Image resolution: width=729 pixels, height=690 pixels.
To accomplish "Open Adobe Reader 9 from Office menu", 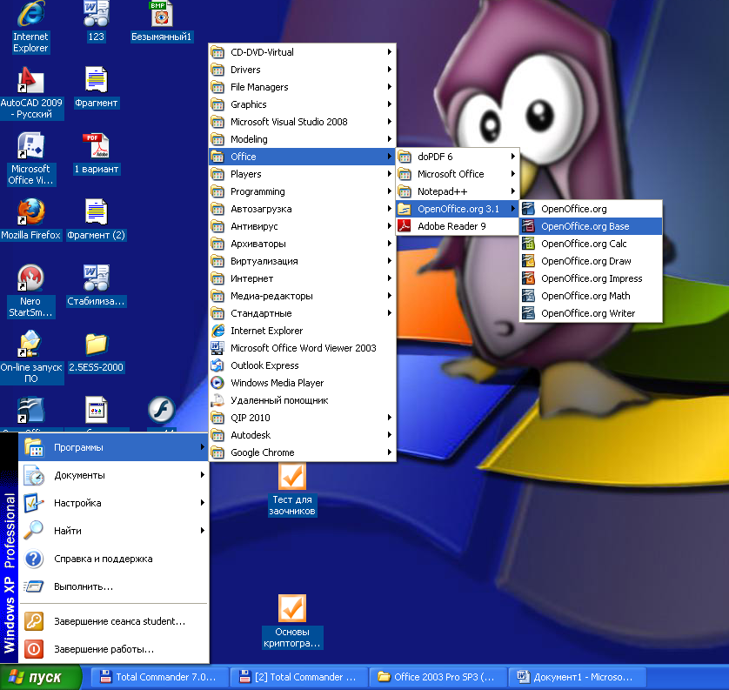I will [x=457, y=226].
